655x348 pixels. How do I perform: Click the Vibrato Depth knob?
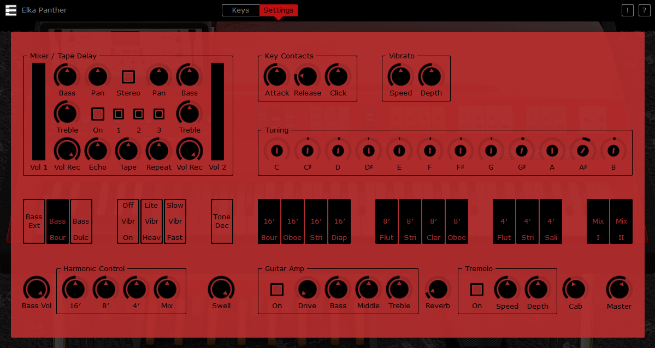[431, 76]
